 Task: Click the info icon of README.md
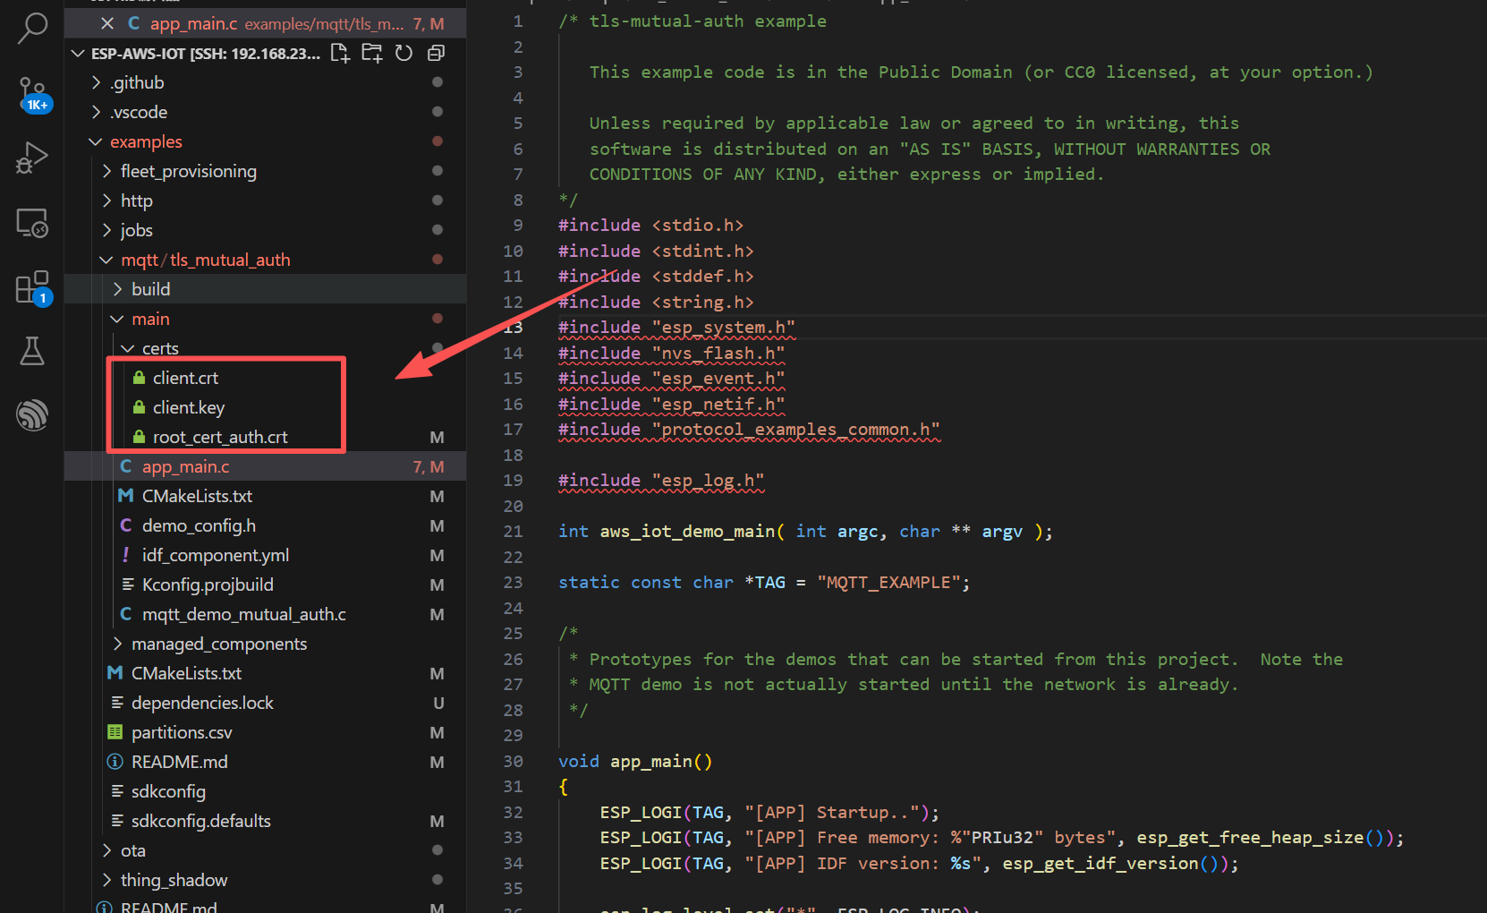pyautogui.click(x=115, y=762)
